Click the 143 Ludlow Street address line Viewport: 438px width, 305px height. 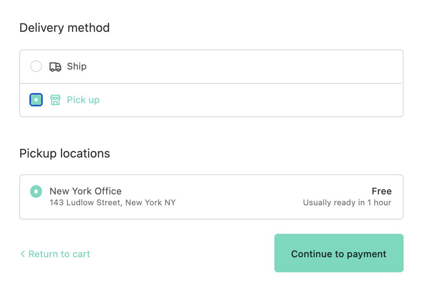click(112, 203)
